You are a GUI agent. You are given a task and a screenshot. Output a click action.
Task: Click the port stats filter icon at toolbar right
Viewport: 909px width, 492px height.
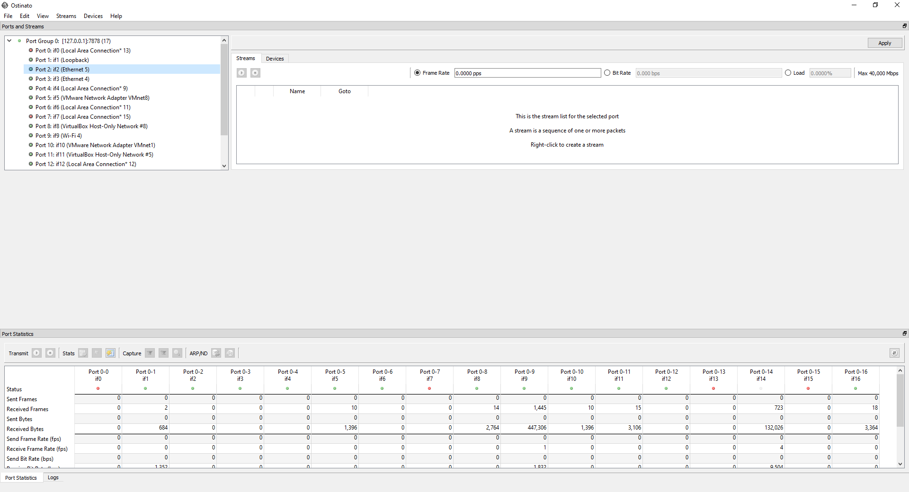[894, 353]
